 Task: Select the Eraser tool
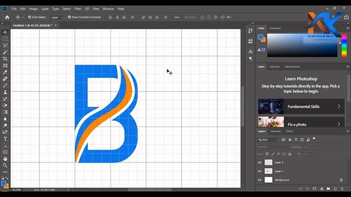pyautogui.click(x=5, y=106)
